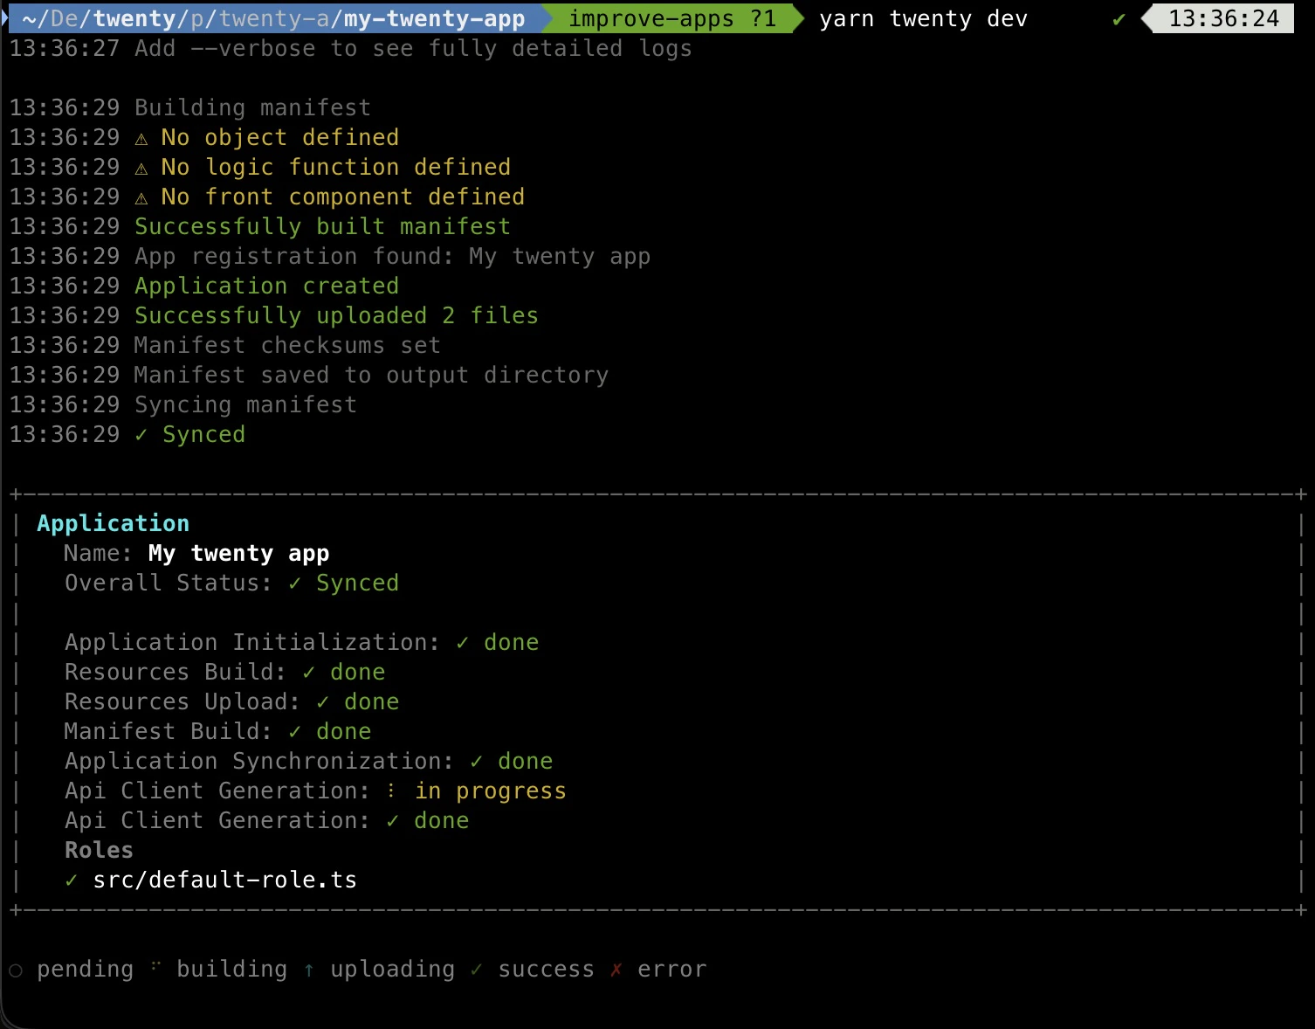The image size is (1315, 1029).
Task: Click the building dots icon in the legend
Action: pyautogui.click(x=155, y=966)
